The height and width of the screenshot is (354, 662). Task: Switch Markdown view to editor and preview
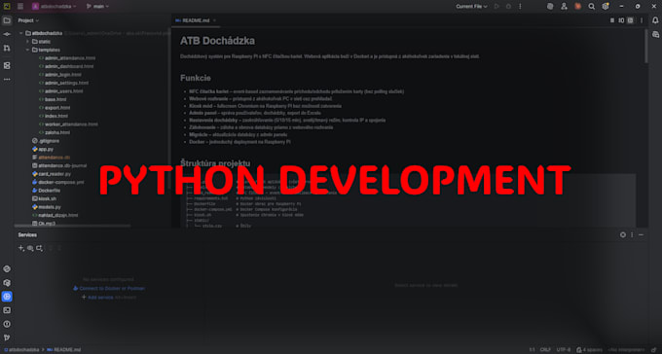[621, 20]
